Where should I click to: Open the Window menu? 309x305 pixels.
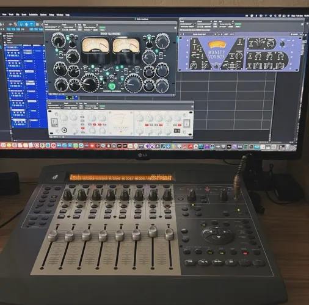[x=60, y=15]
